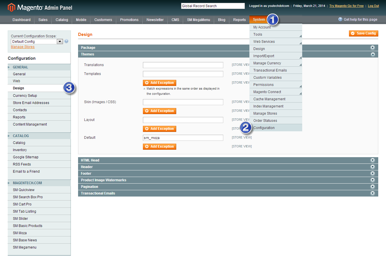The image size is (386, 256).
Task: Add Exception under Default field
Action: [160, 147]
